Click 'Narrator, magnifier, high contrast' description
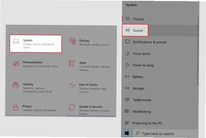Image resolution: width=206 pixels, height=138 pixels. (x=93, y=90)
